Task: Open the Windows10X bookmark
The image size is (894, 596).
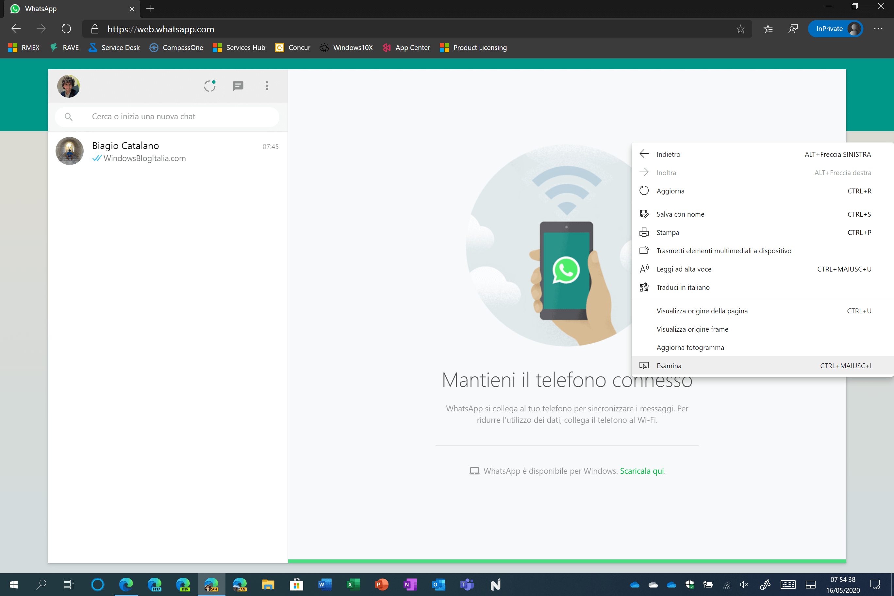Action: pyautogui.click(x=346, y=47)
